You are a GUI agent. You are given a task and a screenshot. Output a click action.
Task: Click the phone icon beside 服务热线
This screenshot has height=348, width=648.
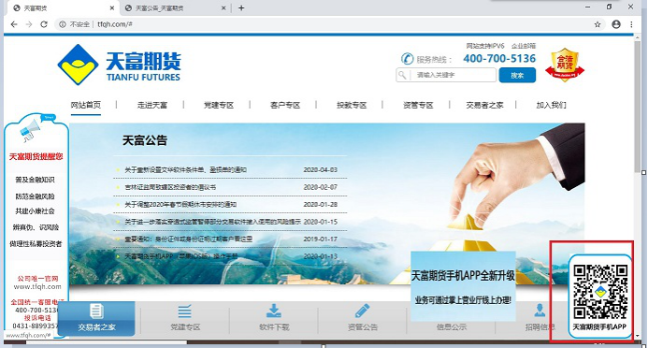pos(407,59)
